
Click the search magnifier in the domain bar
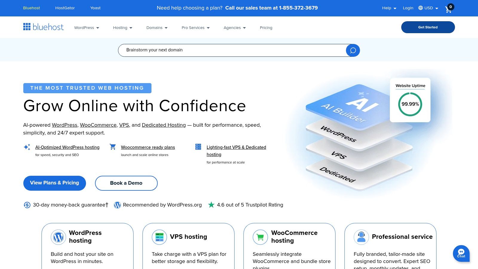click(x=353, y=50)
